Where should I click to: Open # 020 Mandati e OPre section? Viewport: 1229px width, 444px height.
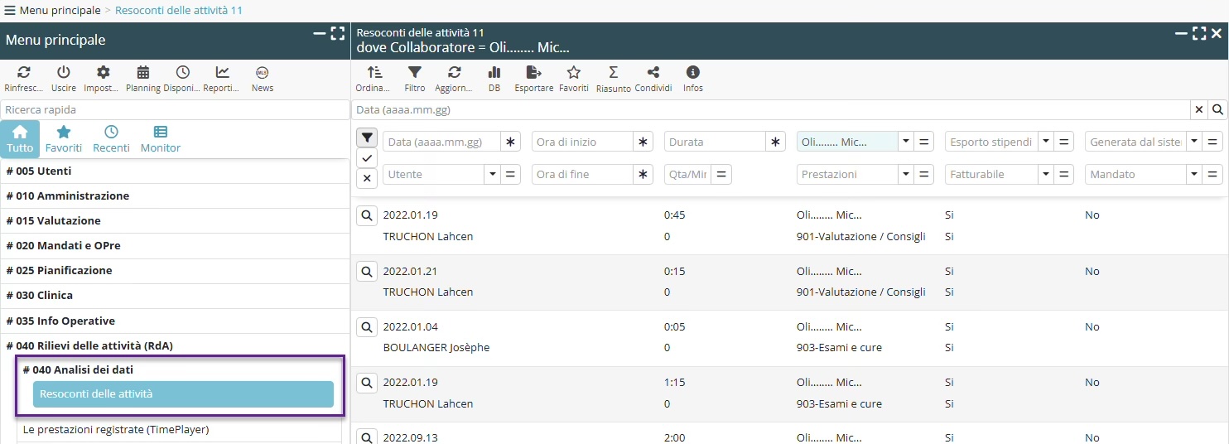pos(175,246)
